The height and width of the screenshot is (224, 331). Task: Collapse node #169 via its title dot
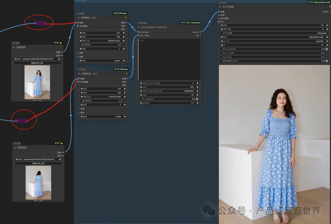pos(78,18)
